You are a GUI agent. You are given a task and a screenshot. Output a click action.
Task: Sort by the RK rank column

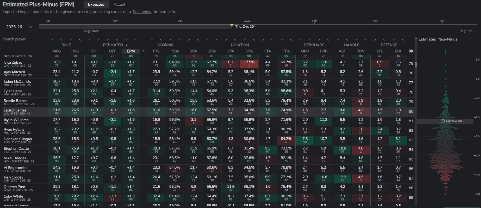tap(411, 51)
